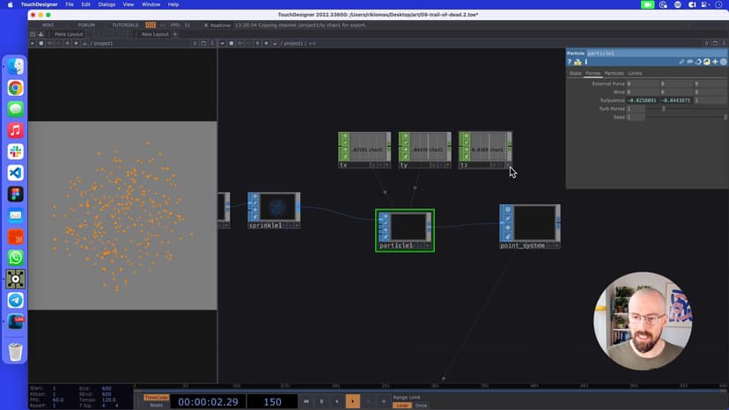Open the Pane Layout dropdown
This screenshot has width=729, height=410.
click(x=69, y=34)
